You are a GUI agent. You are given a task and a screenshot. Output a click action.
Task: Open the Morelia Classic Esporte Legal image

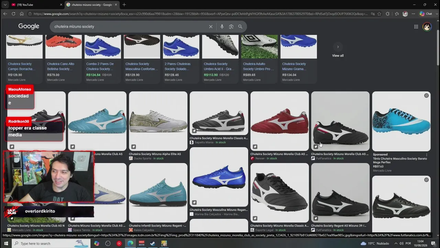(x=279, y=193)
